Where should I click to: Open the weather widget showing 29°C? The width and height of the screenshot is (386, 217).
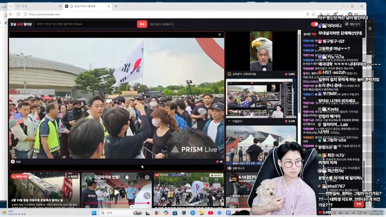14,213
